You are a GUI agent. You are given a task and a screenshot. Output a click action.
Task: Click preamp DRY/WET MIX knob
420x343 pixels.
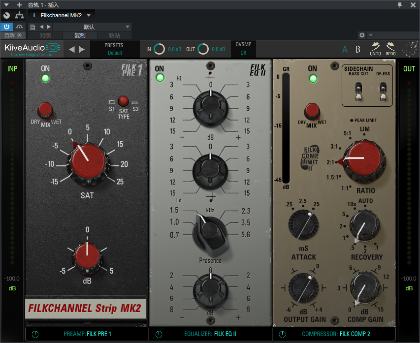coord(45,110)
